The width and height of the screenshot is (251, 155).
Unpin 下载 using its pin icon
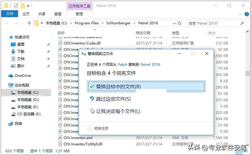[48, 52]
